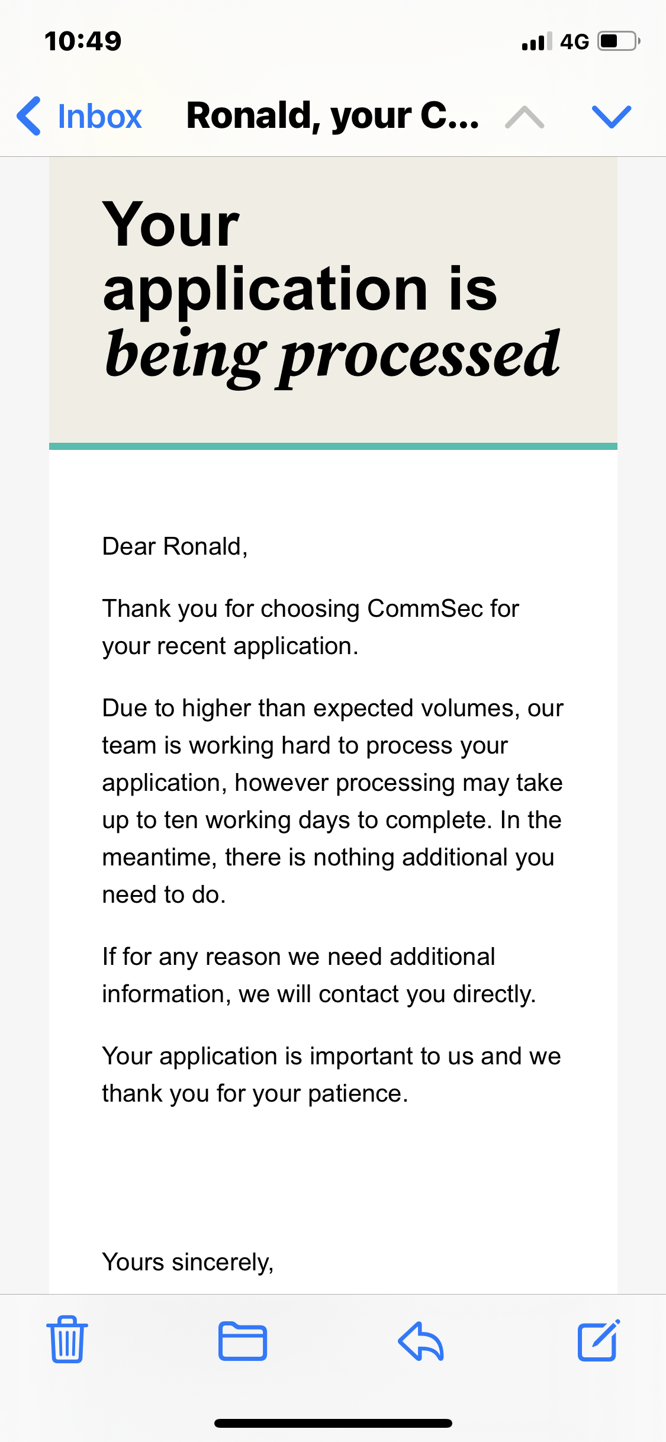
Task: Tap the reply arrow icon
Action: (x=421, y=1341)
